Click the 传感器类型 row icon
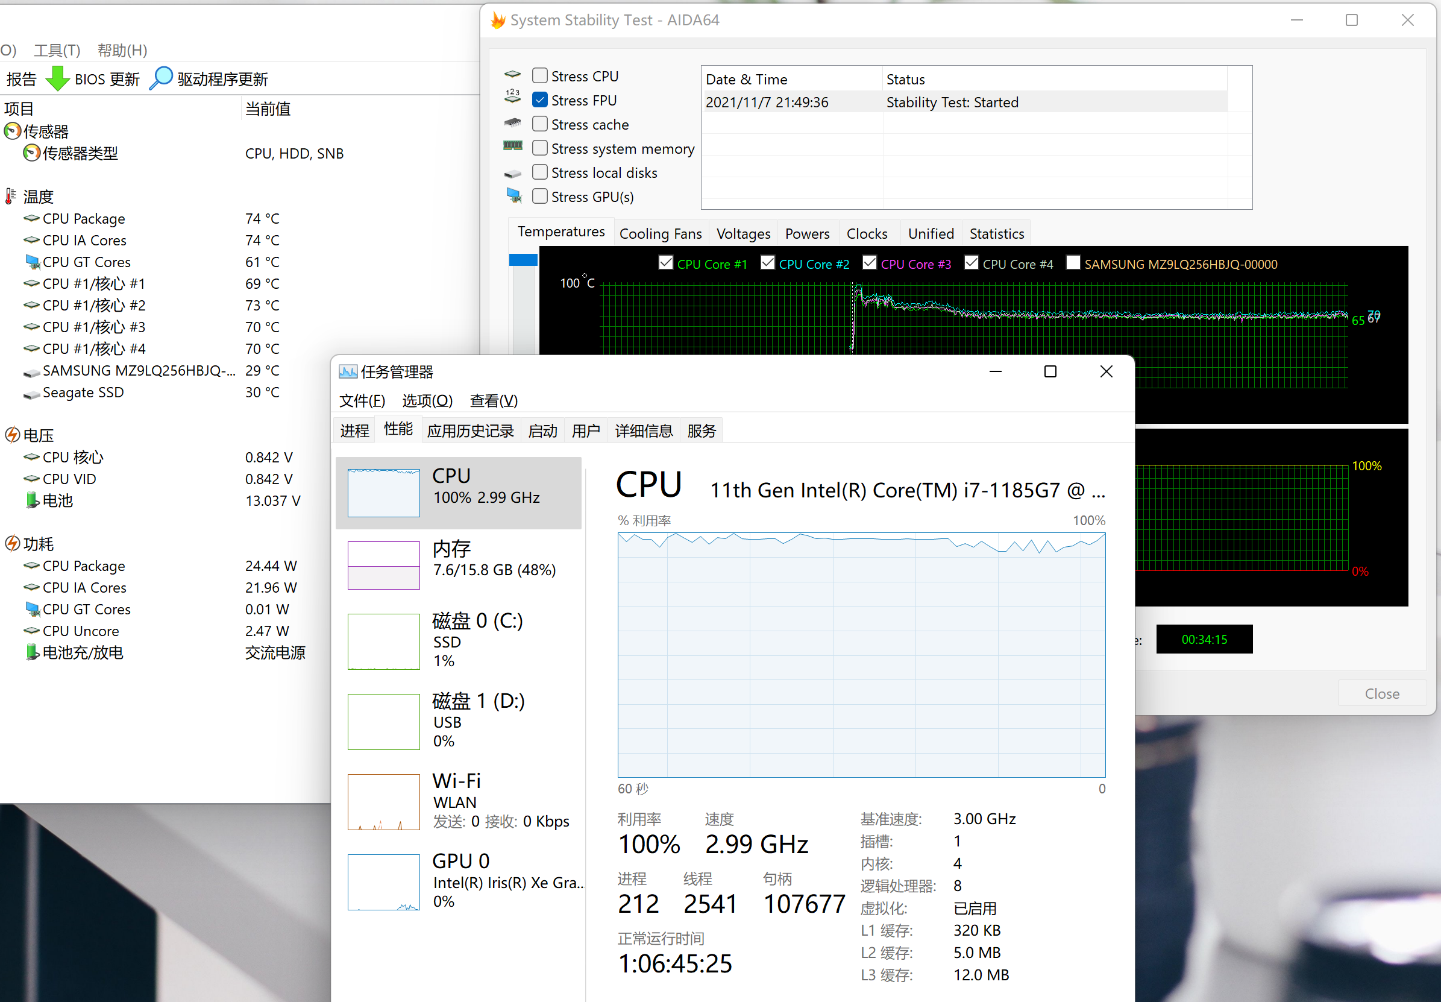This screenshot has width=1441, height=1002. pos(31,153)
